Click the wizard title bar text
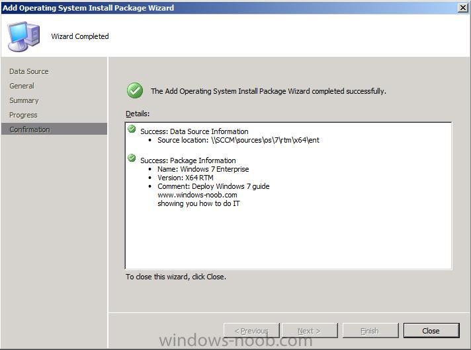 [89, 8]
